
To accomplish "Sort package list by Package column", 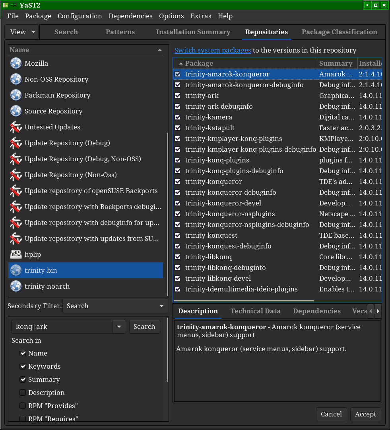I will pos(250,63).
